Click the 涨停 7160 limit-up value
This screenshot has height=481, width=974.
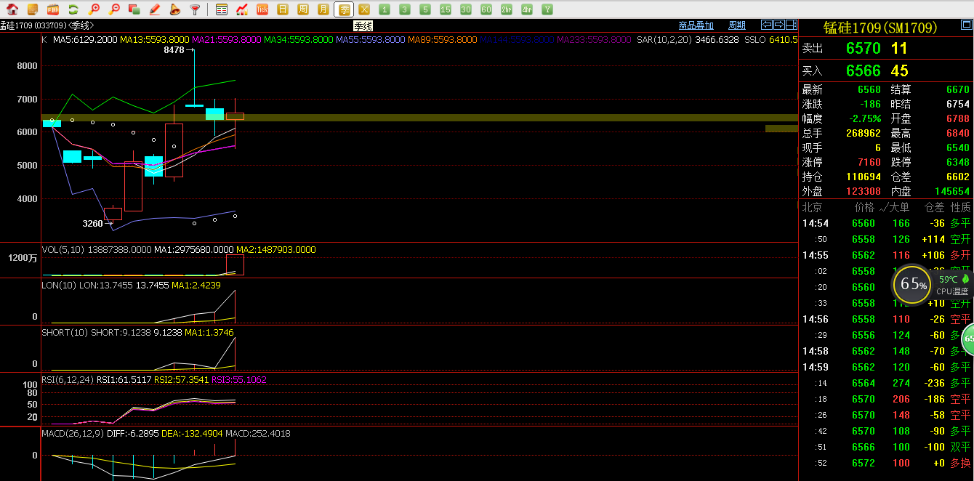point(869,163)
